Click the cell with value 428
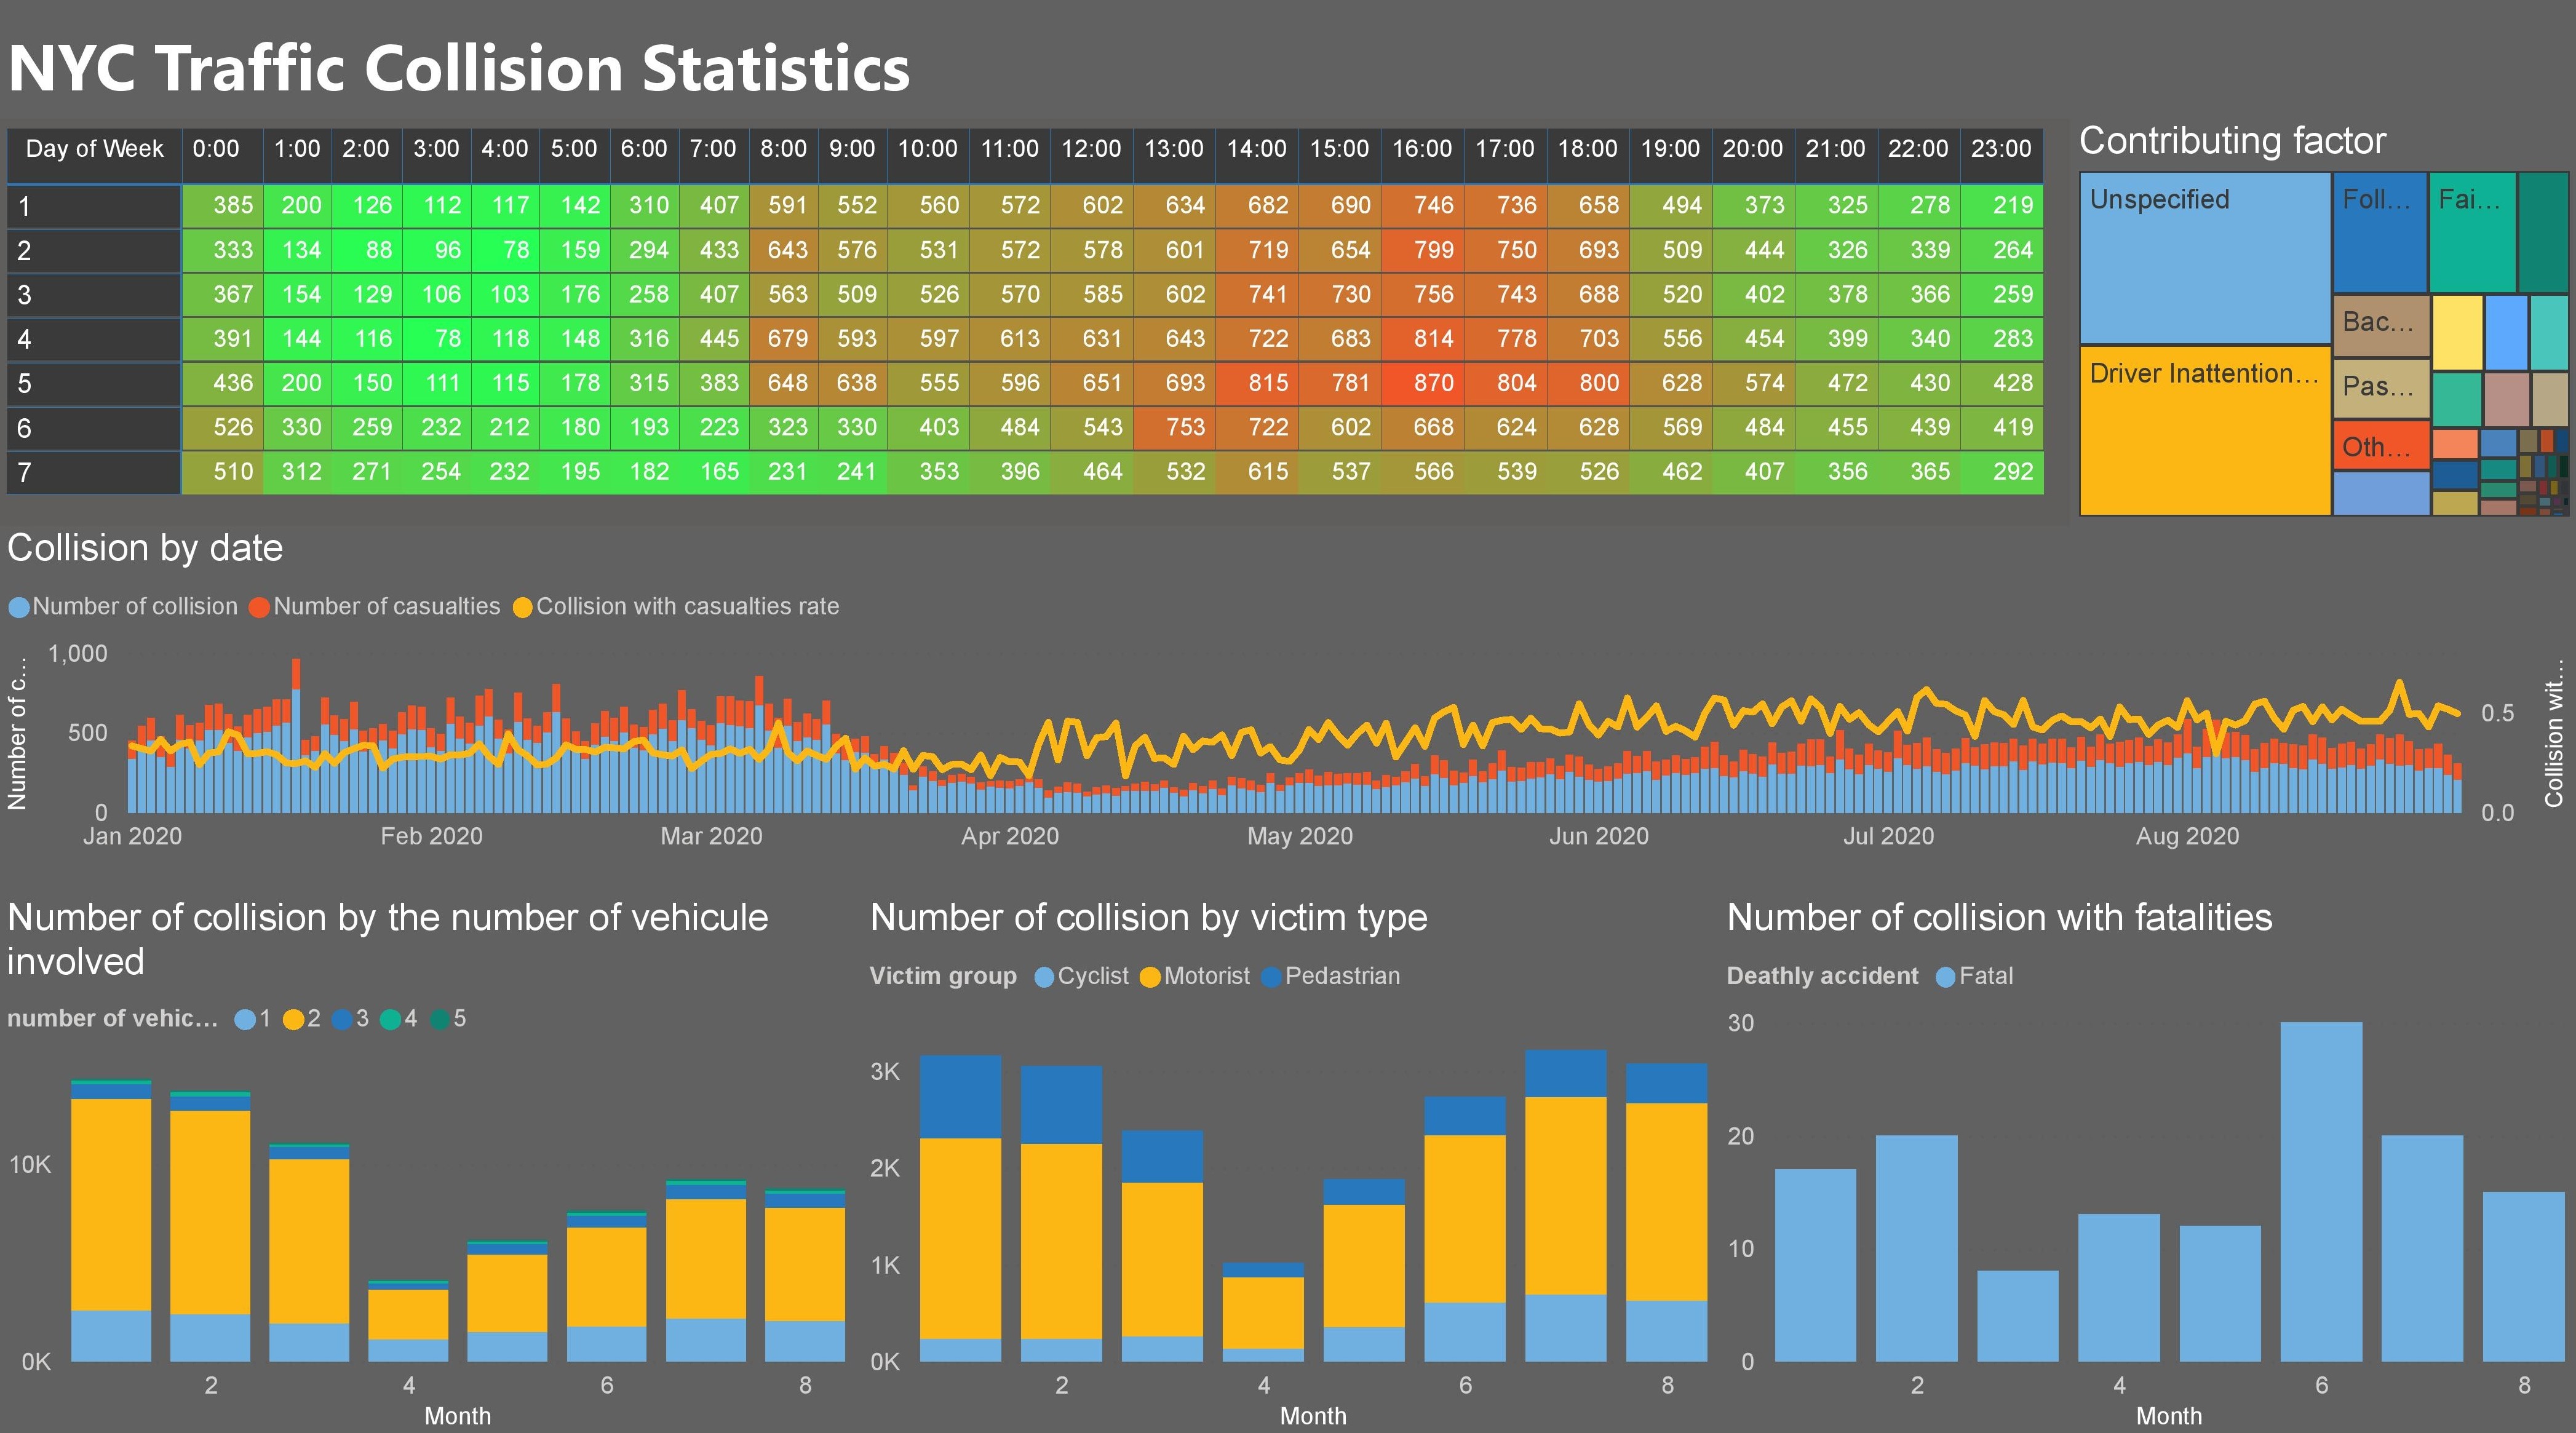 [x=2002, y=383]
